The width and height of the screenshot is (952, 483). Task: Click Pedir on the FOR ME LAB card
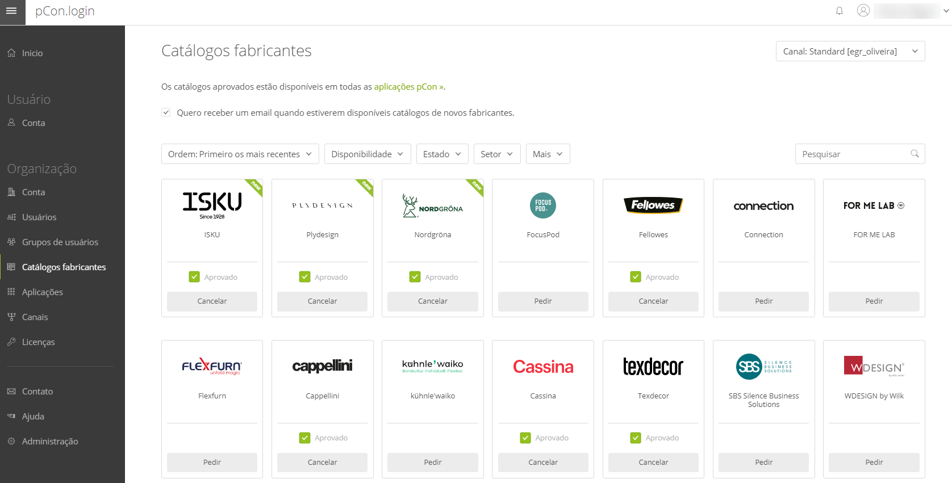pyautogui.click(x=874, y=301)
